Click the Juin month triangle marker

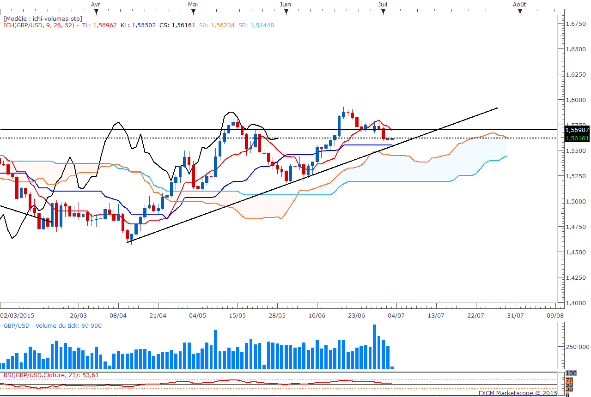pos(286,12)
